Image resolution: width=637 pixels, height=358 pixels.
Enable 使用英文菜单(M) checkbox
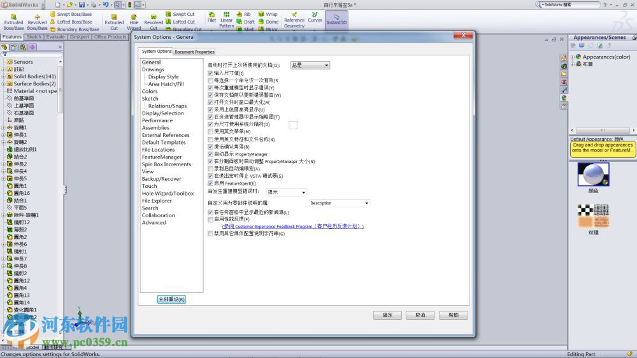point(210,132)
